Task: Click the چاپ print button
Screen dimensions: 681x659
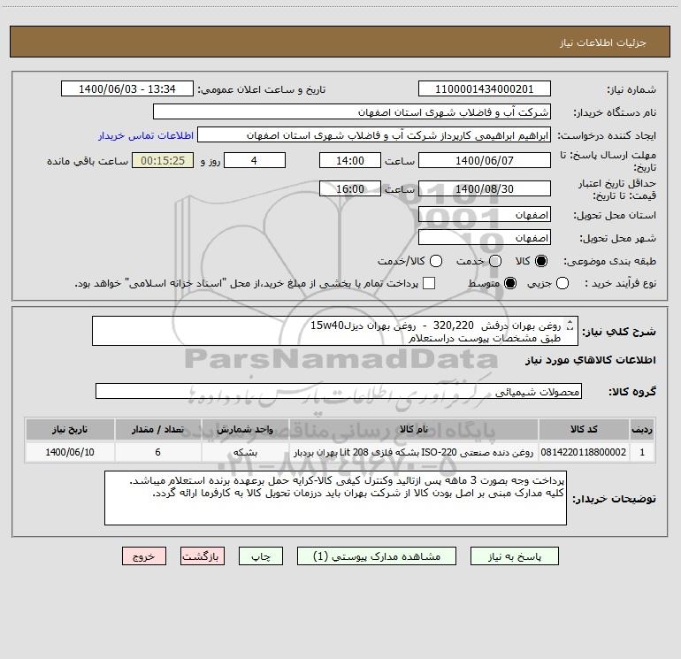Action: click(261, 556)
